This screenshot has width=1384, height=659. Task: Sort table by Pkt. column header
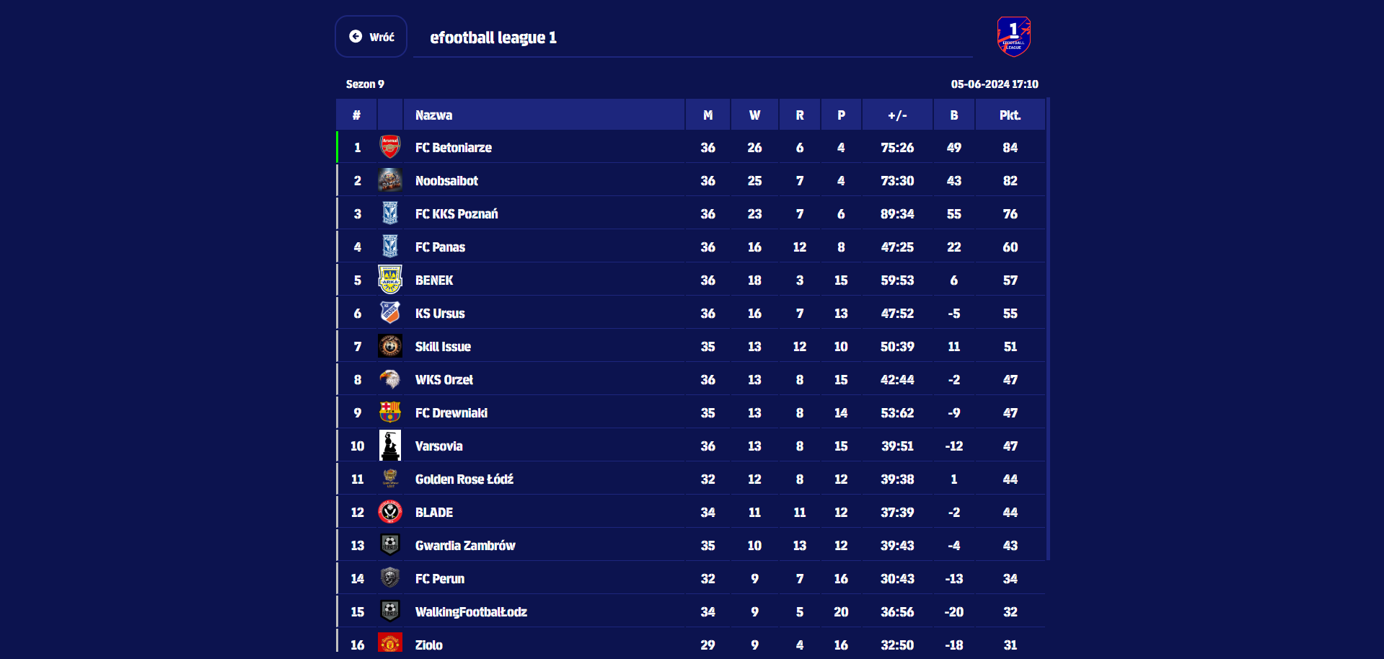coord(1010,115)
